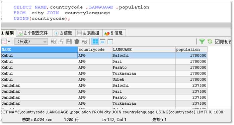The width and height of the screenshot is (234, 125).
Task: Select population 1780000 in Balochi Kabul row
Action: (191, 56)
